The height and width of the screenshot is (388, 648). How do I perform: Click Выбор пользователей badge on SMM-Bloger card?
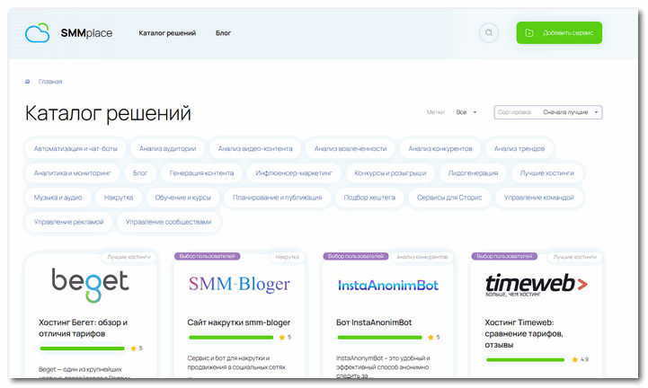pos(207,256)
